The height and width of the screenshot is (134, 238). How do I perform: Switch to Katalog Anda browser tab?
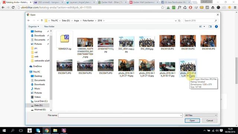[x=17, y=2]
